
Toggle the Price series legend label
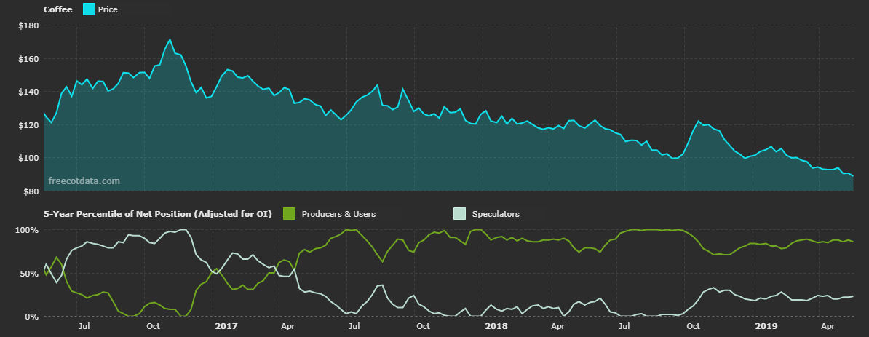pyautogui.click(x=108, y=9)
